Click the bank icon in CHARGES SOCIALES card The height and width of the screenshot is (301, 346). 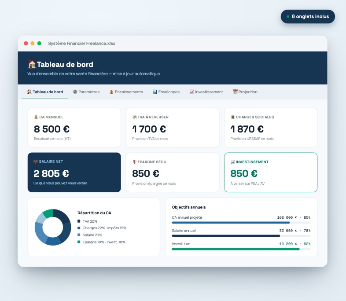(232, 117)
